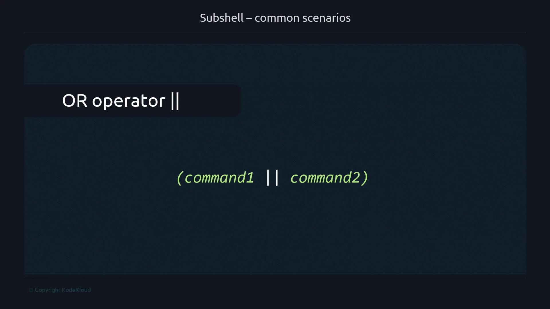Click the "© Copyright KodeKloud" footer text
This screenshot has width=550, height=309.
(x=60, y=290)
